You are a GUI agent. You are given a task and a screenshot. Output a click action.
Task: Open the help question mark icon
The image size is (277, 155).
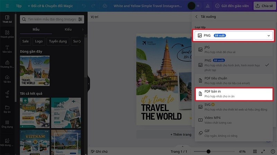272,152
